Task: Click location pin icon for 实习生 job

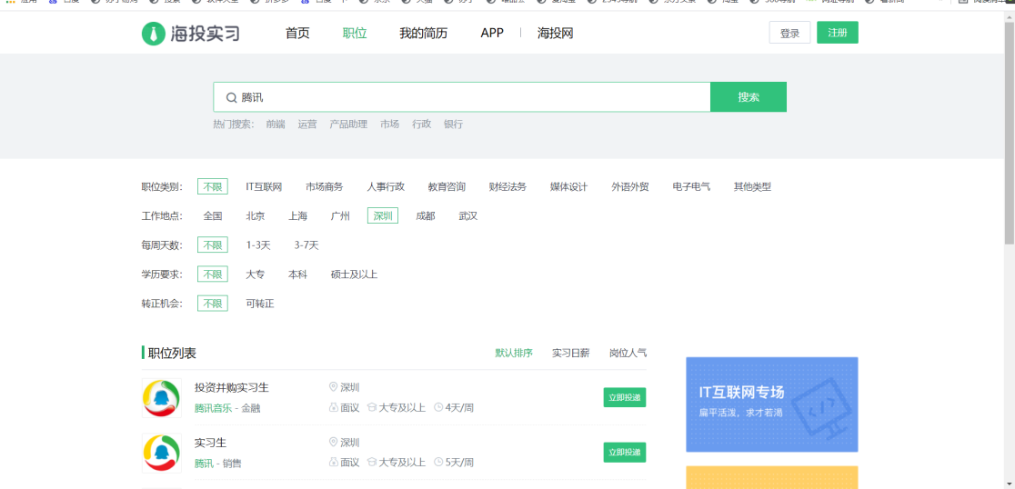Action: coord(334,443)
